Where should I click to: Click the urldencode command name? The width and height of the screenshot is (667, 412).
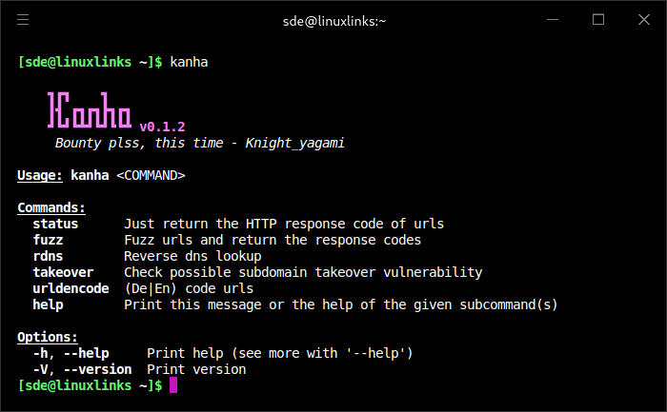click(71, 288)
